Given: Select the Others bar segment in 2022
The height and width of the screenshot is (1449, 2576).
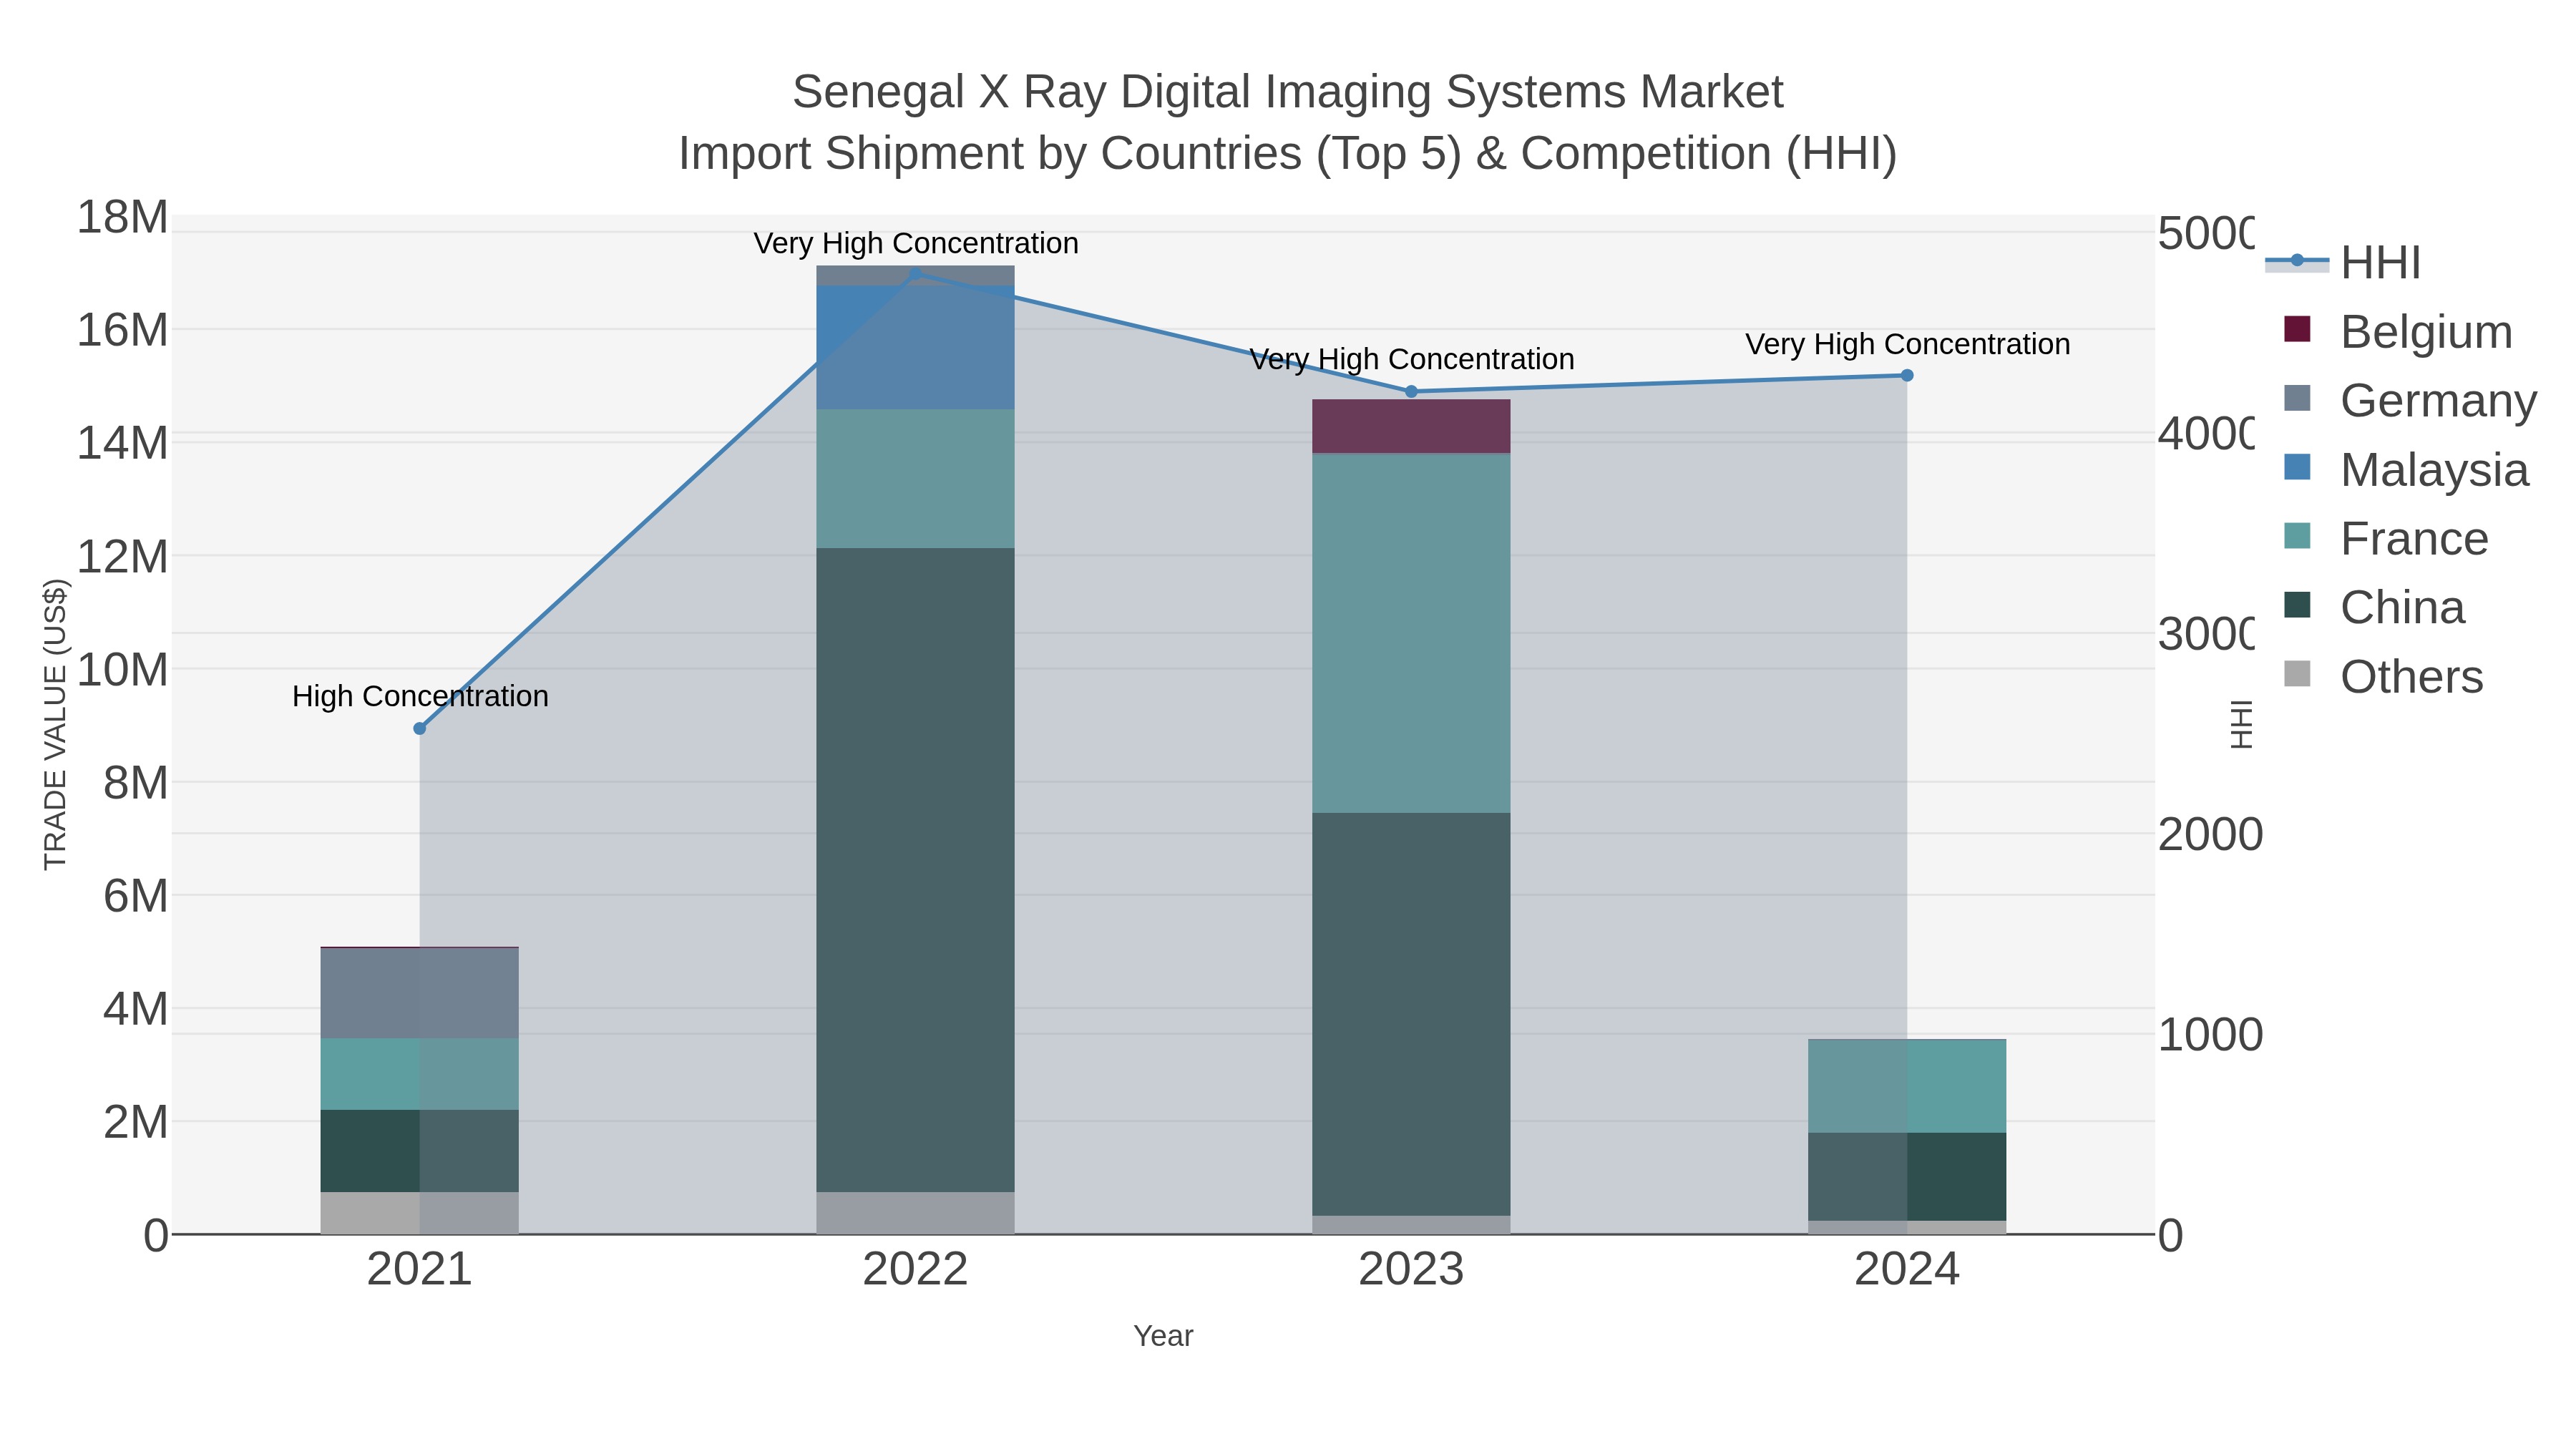Looking at the screenshot, I should coord(915,1213).
